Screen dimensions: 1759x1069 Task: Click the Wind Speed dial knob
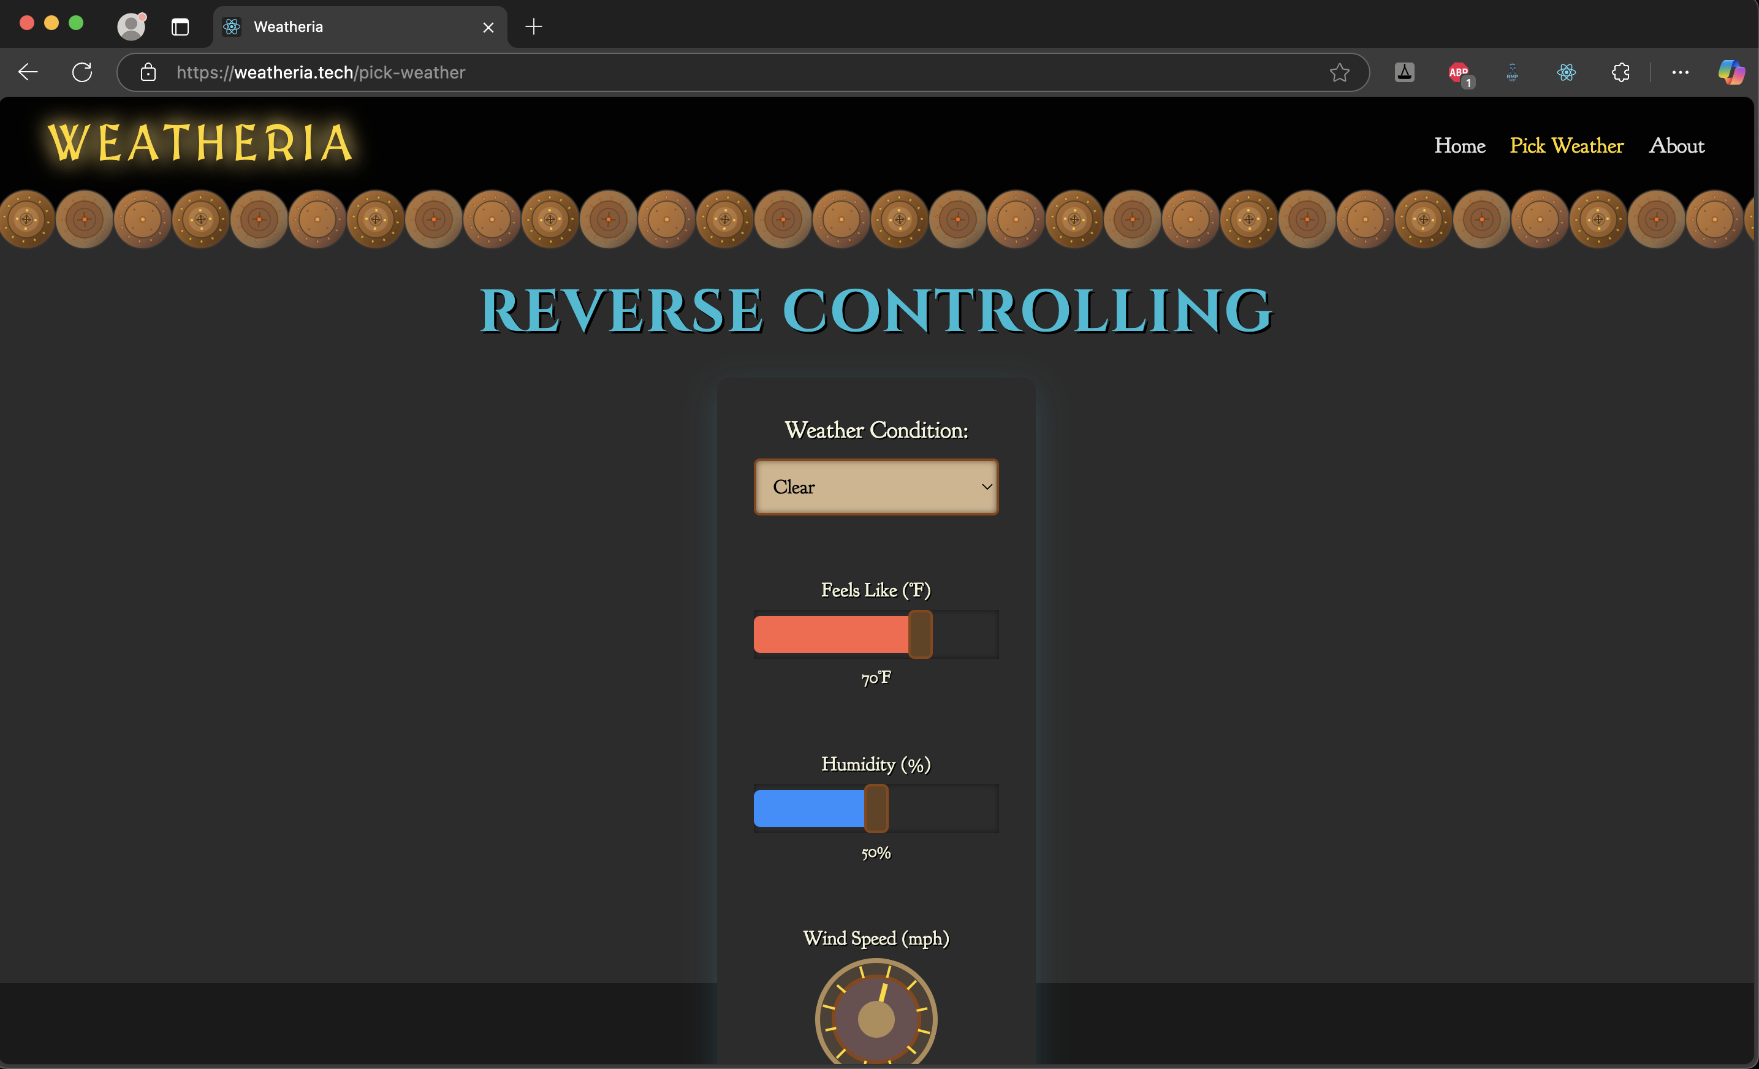pyautogui.click(x=876, y=1019)
